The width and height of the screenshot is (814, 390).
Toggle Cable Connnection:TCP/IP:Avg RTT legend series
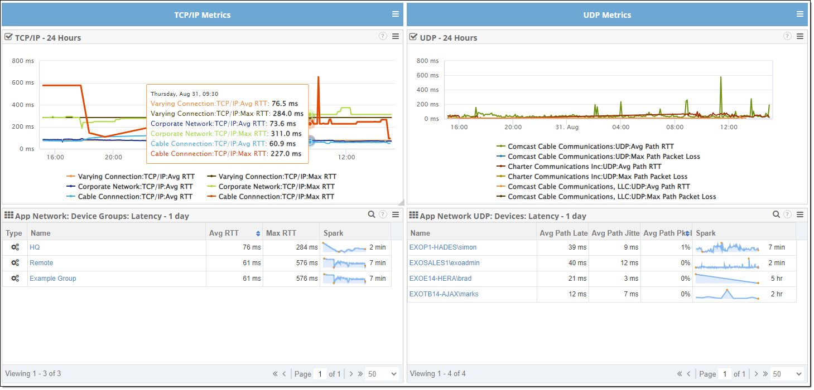click(x=129, y=197)
